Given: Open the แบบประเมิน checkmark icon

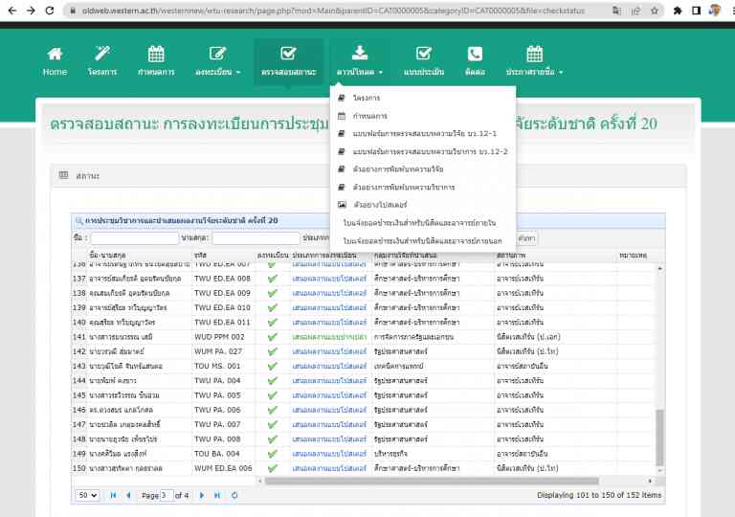Looking at the screenshot, I should pos(424,54).
